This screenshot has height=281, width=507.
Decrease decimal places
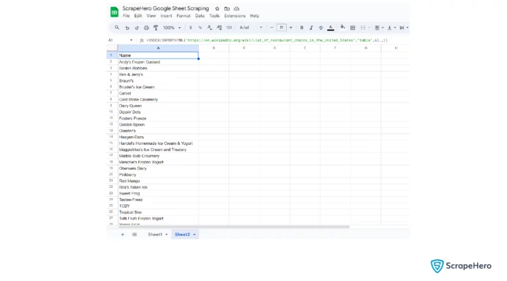coord(209,28)
